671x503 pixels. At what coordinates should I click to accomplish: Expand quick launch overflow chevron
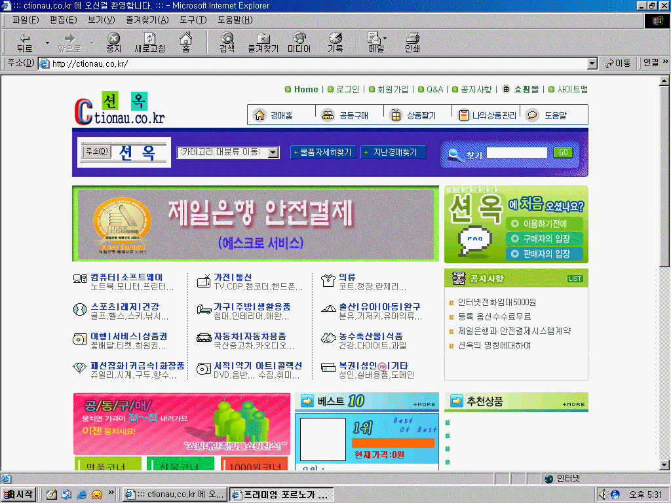tap(111, 493)
